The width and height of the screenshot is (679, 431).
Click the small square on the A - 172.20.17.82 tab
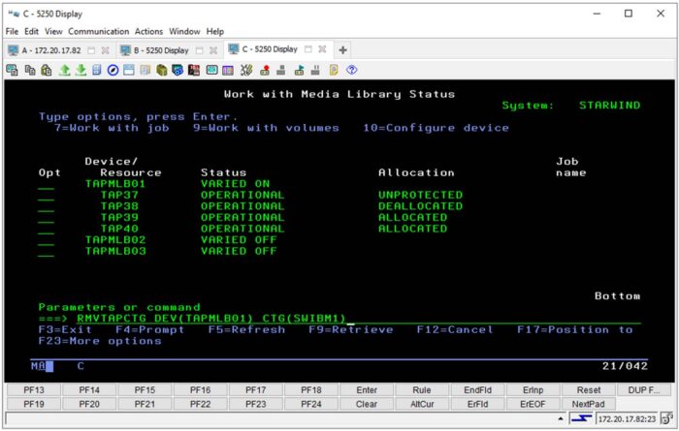pos(91,49)
